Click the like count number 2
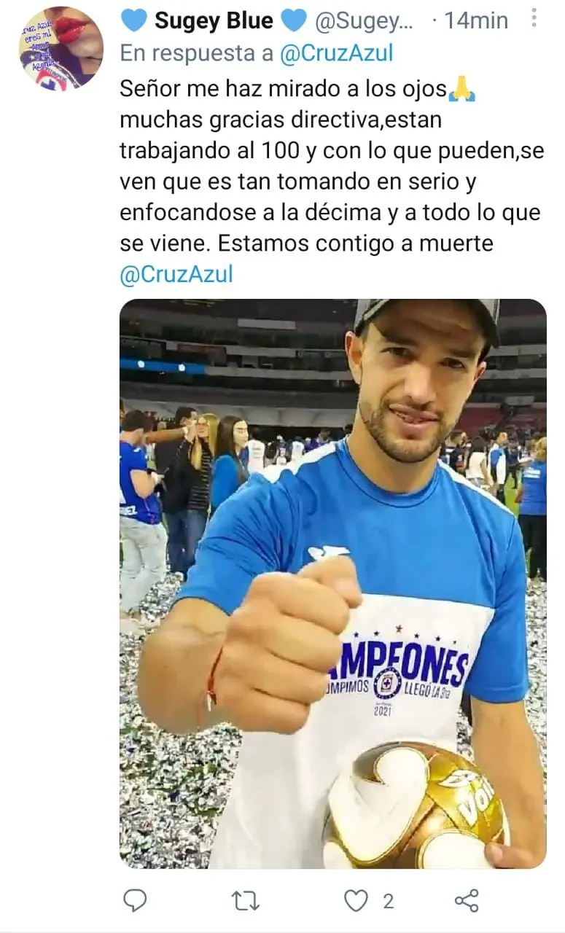 [x=388, y=902]
